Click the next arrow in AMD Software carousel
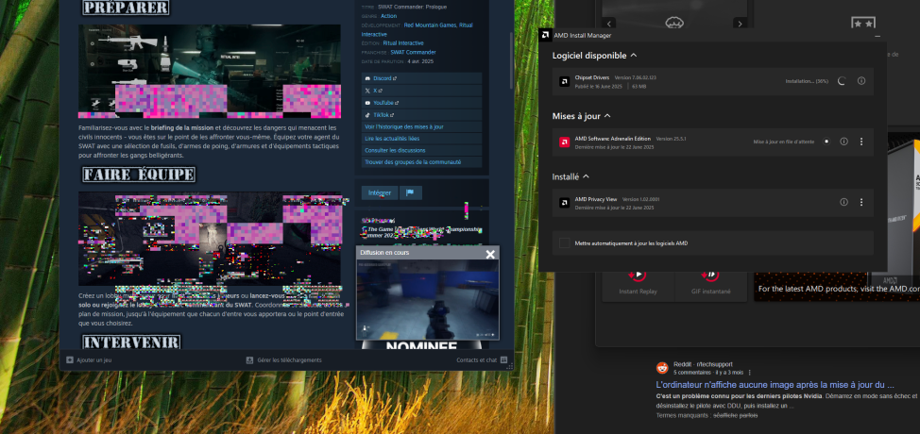The width and height of the screenshot is (920, 434). (x=740, y=24)
